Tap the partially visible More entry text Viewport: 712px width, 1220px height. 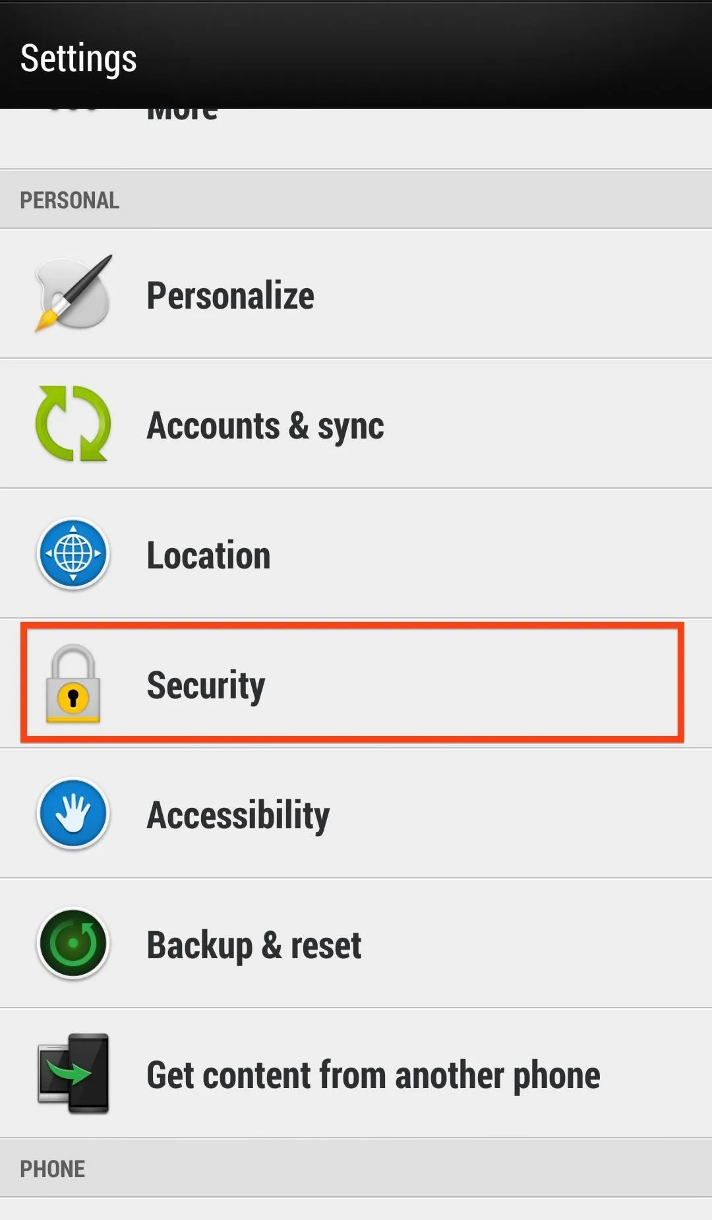click(182, 114)
